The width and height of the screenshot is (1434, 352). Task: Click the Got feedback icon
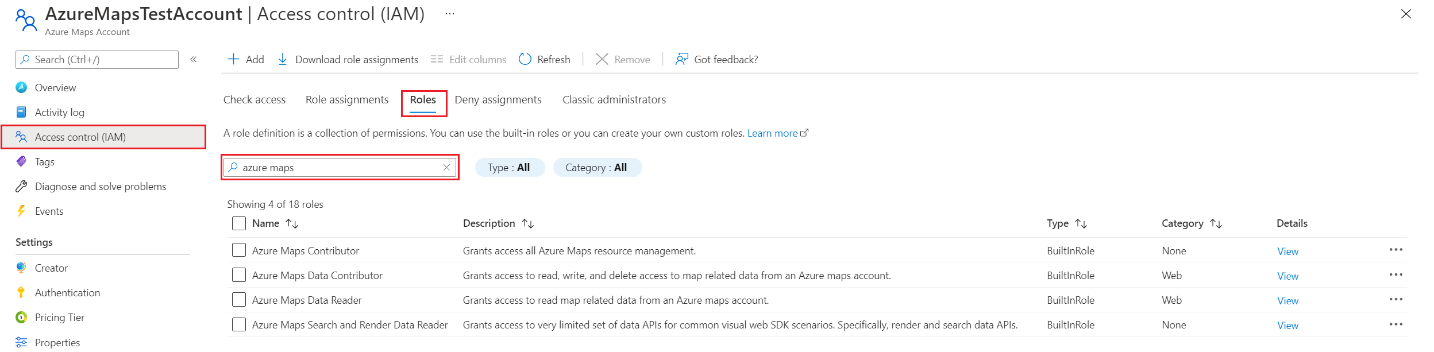pos(682,59)
